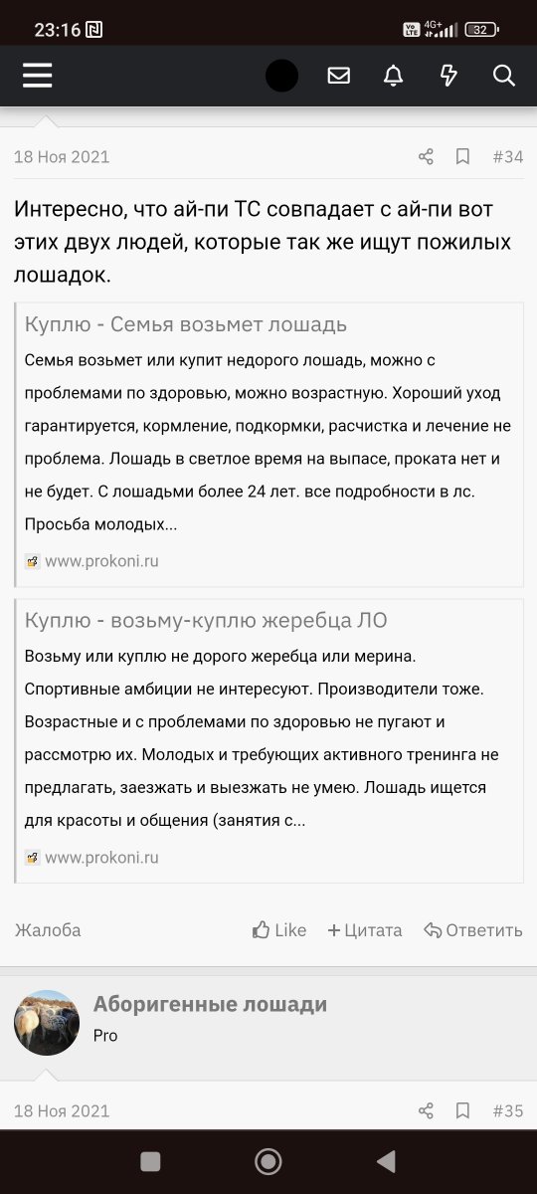Open Аборигенные лошади user avatar
The width and height of the screenshot is (537, 1194).
(47, 1022)
